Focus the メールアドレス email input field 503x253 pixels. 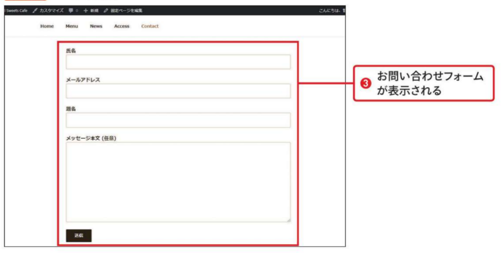pyautogui.click(x=178, y=91)
